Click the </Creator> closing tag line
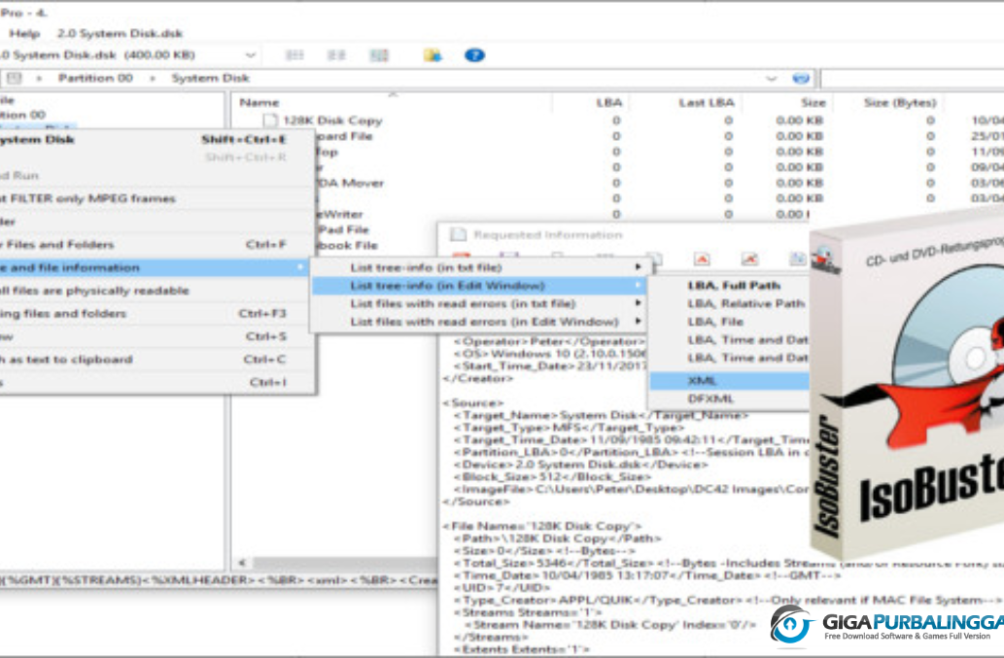The width and height of the screenshot is (1004, 658). tap(478, 378)
